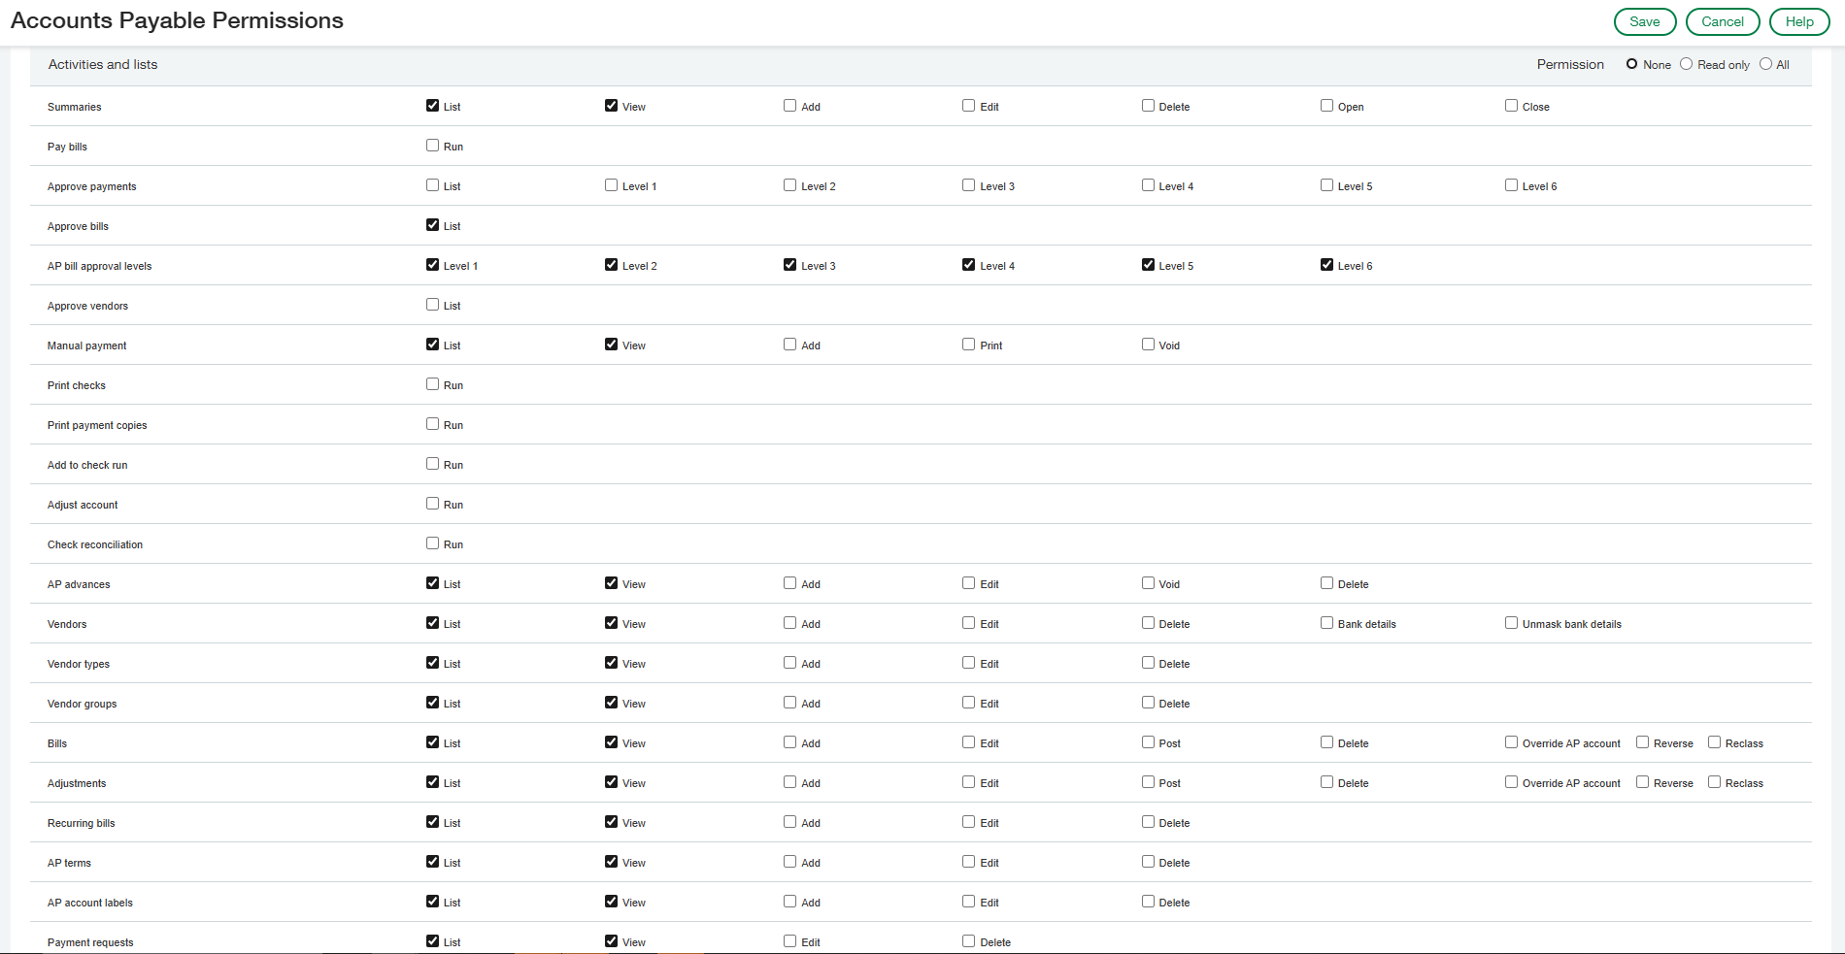Enable Run checkbox for Pay bills
This screenshot has height=954, width=1845.
(433, 146)
